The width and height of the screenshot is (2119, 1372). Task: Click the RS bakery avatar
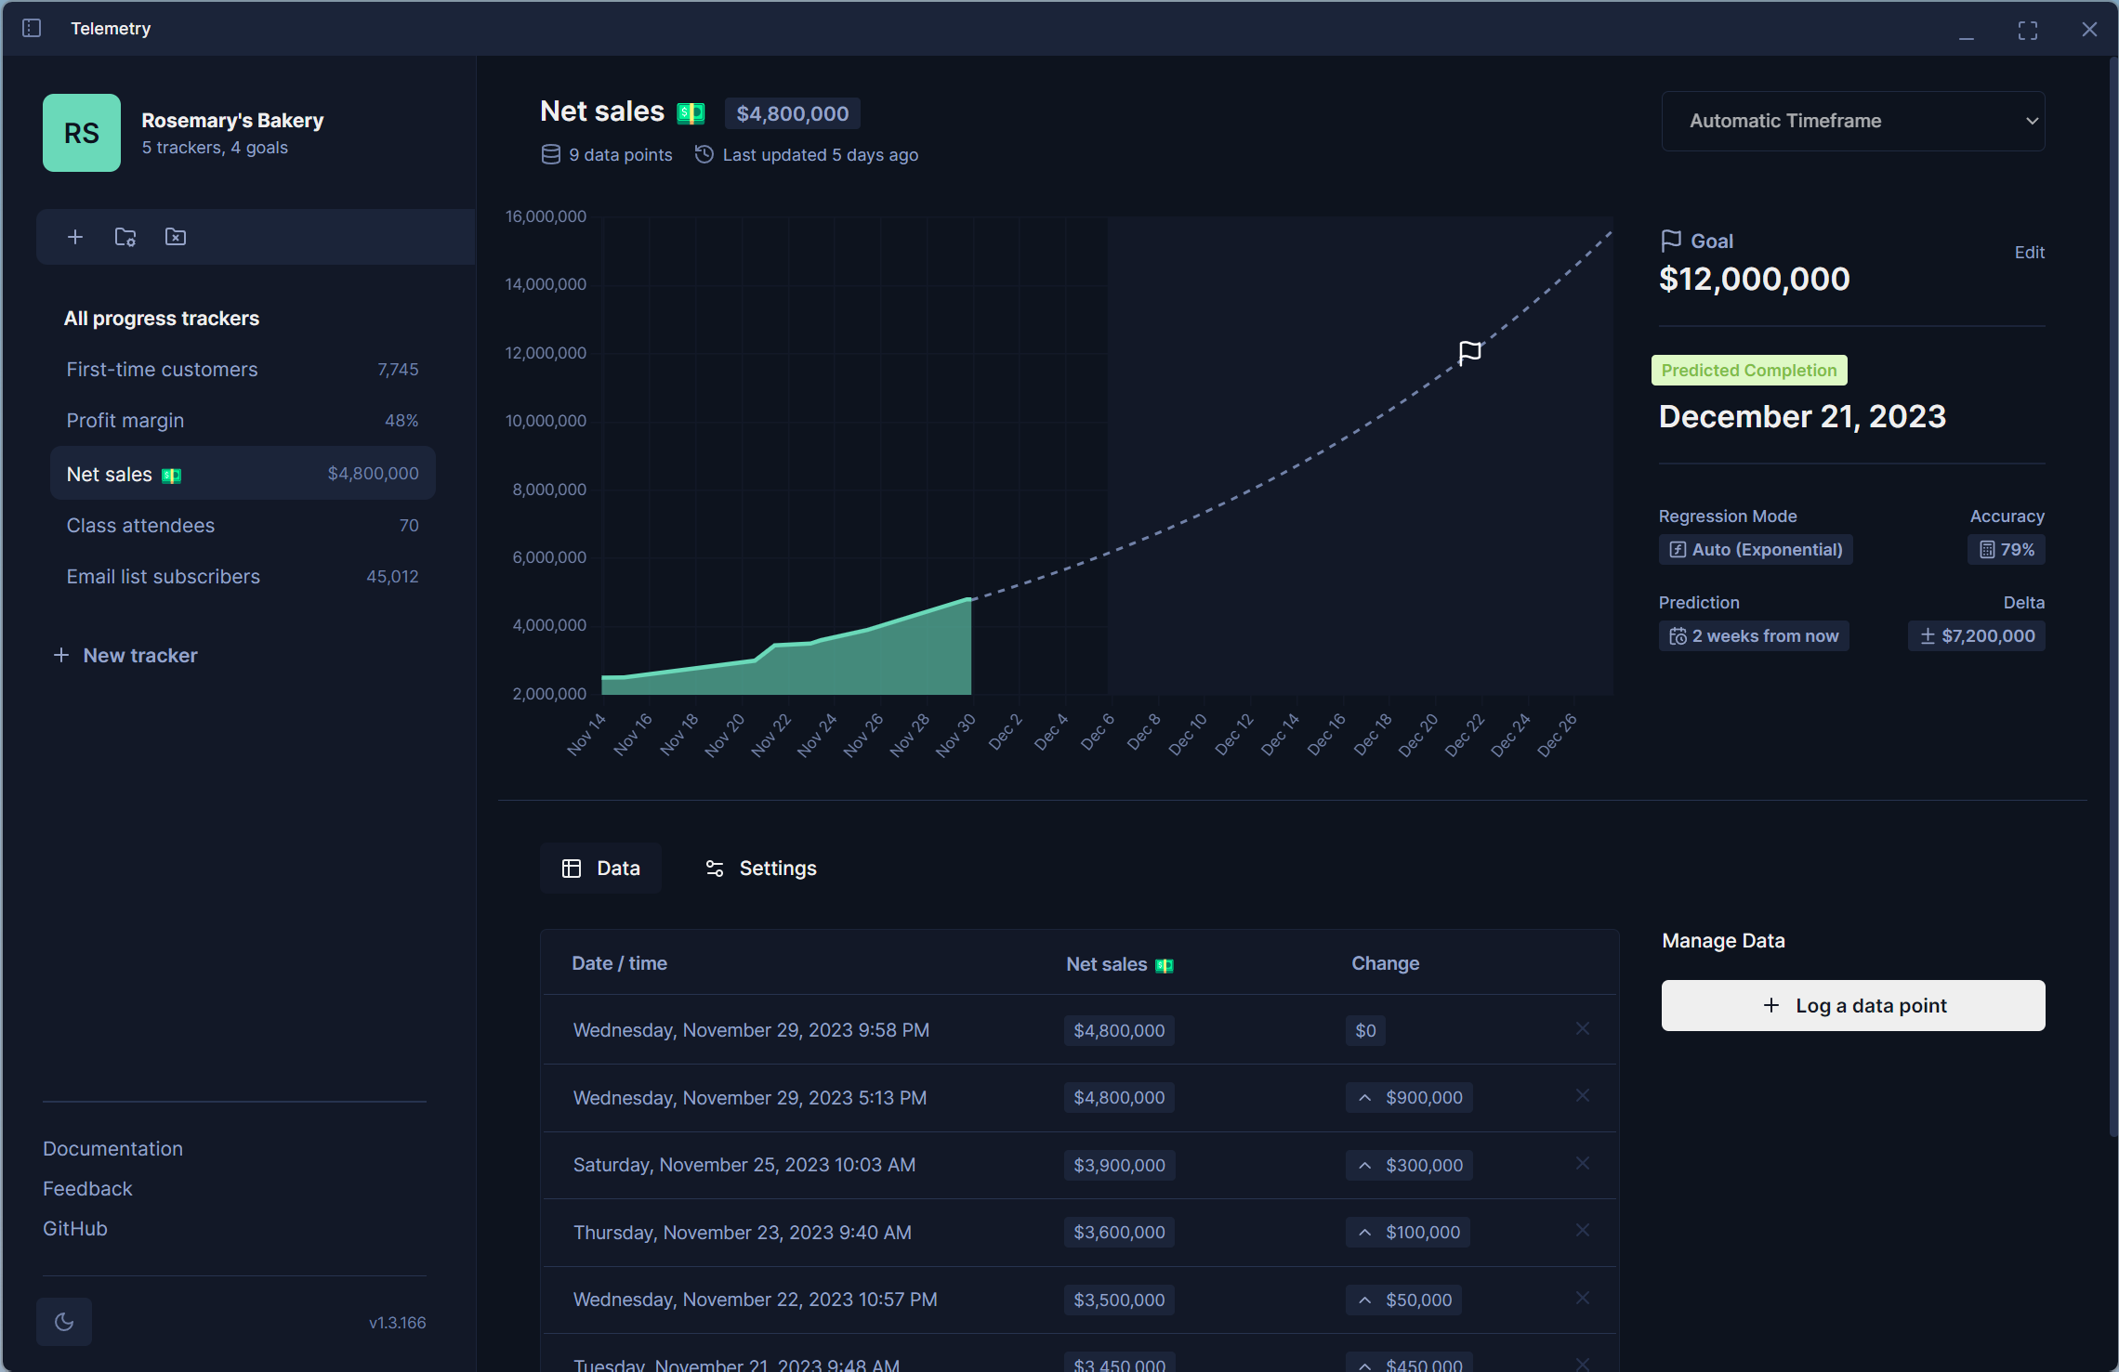[x=82, y=133]
